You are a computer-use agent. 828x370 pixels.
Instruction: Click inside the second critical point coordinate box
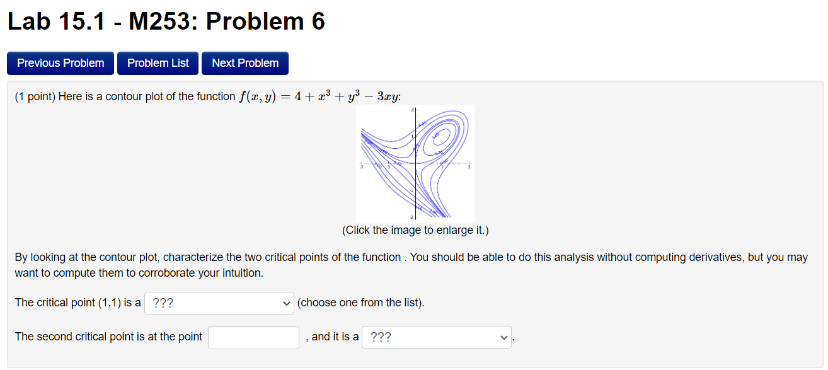(253, 337)
